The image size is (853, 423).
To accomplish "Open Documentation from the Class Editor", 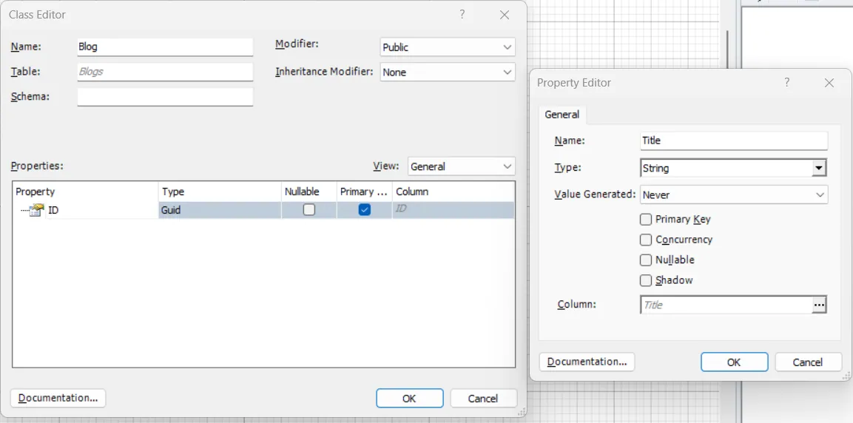I will click(x=58, y=398).
